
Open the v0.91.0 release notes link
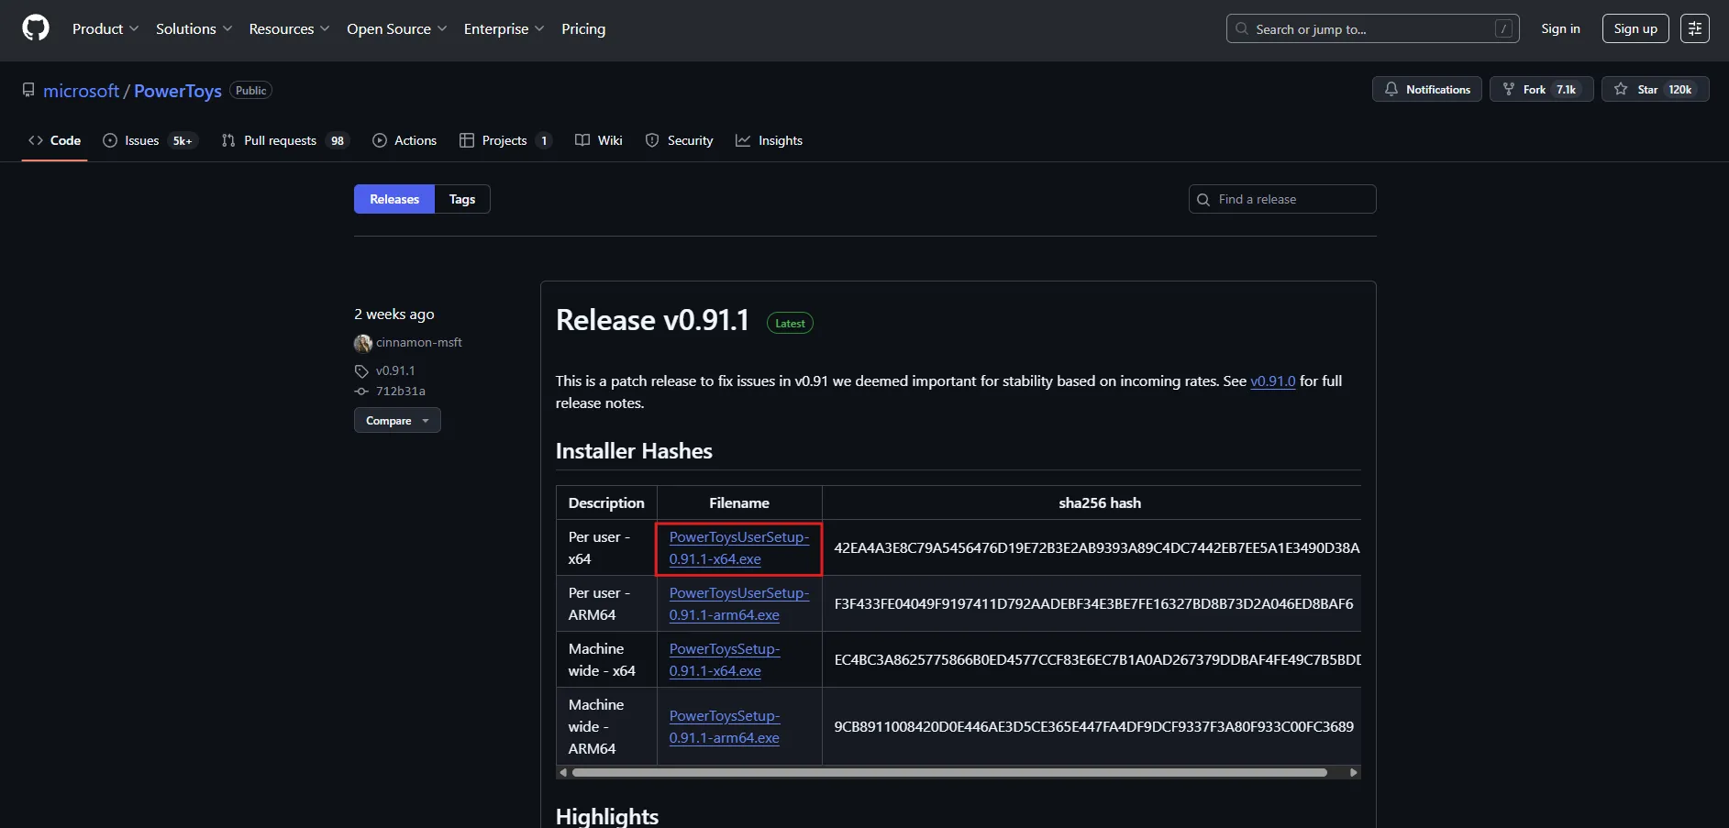pos(1273,381)
